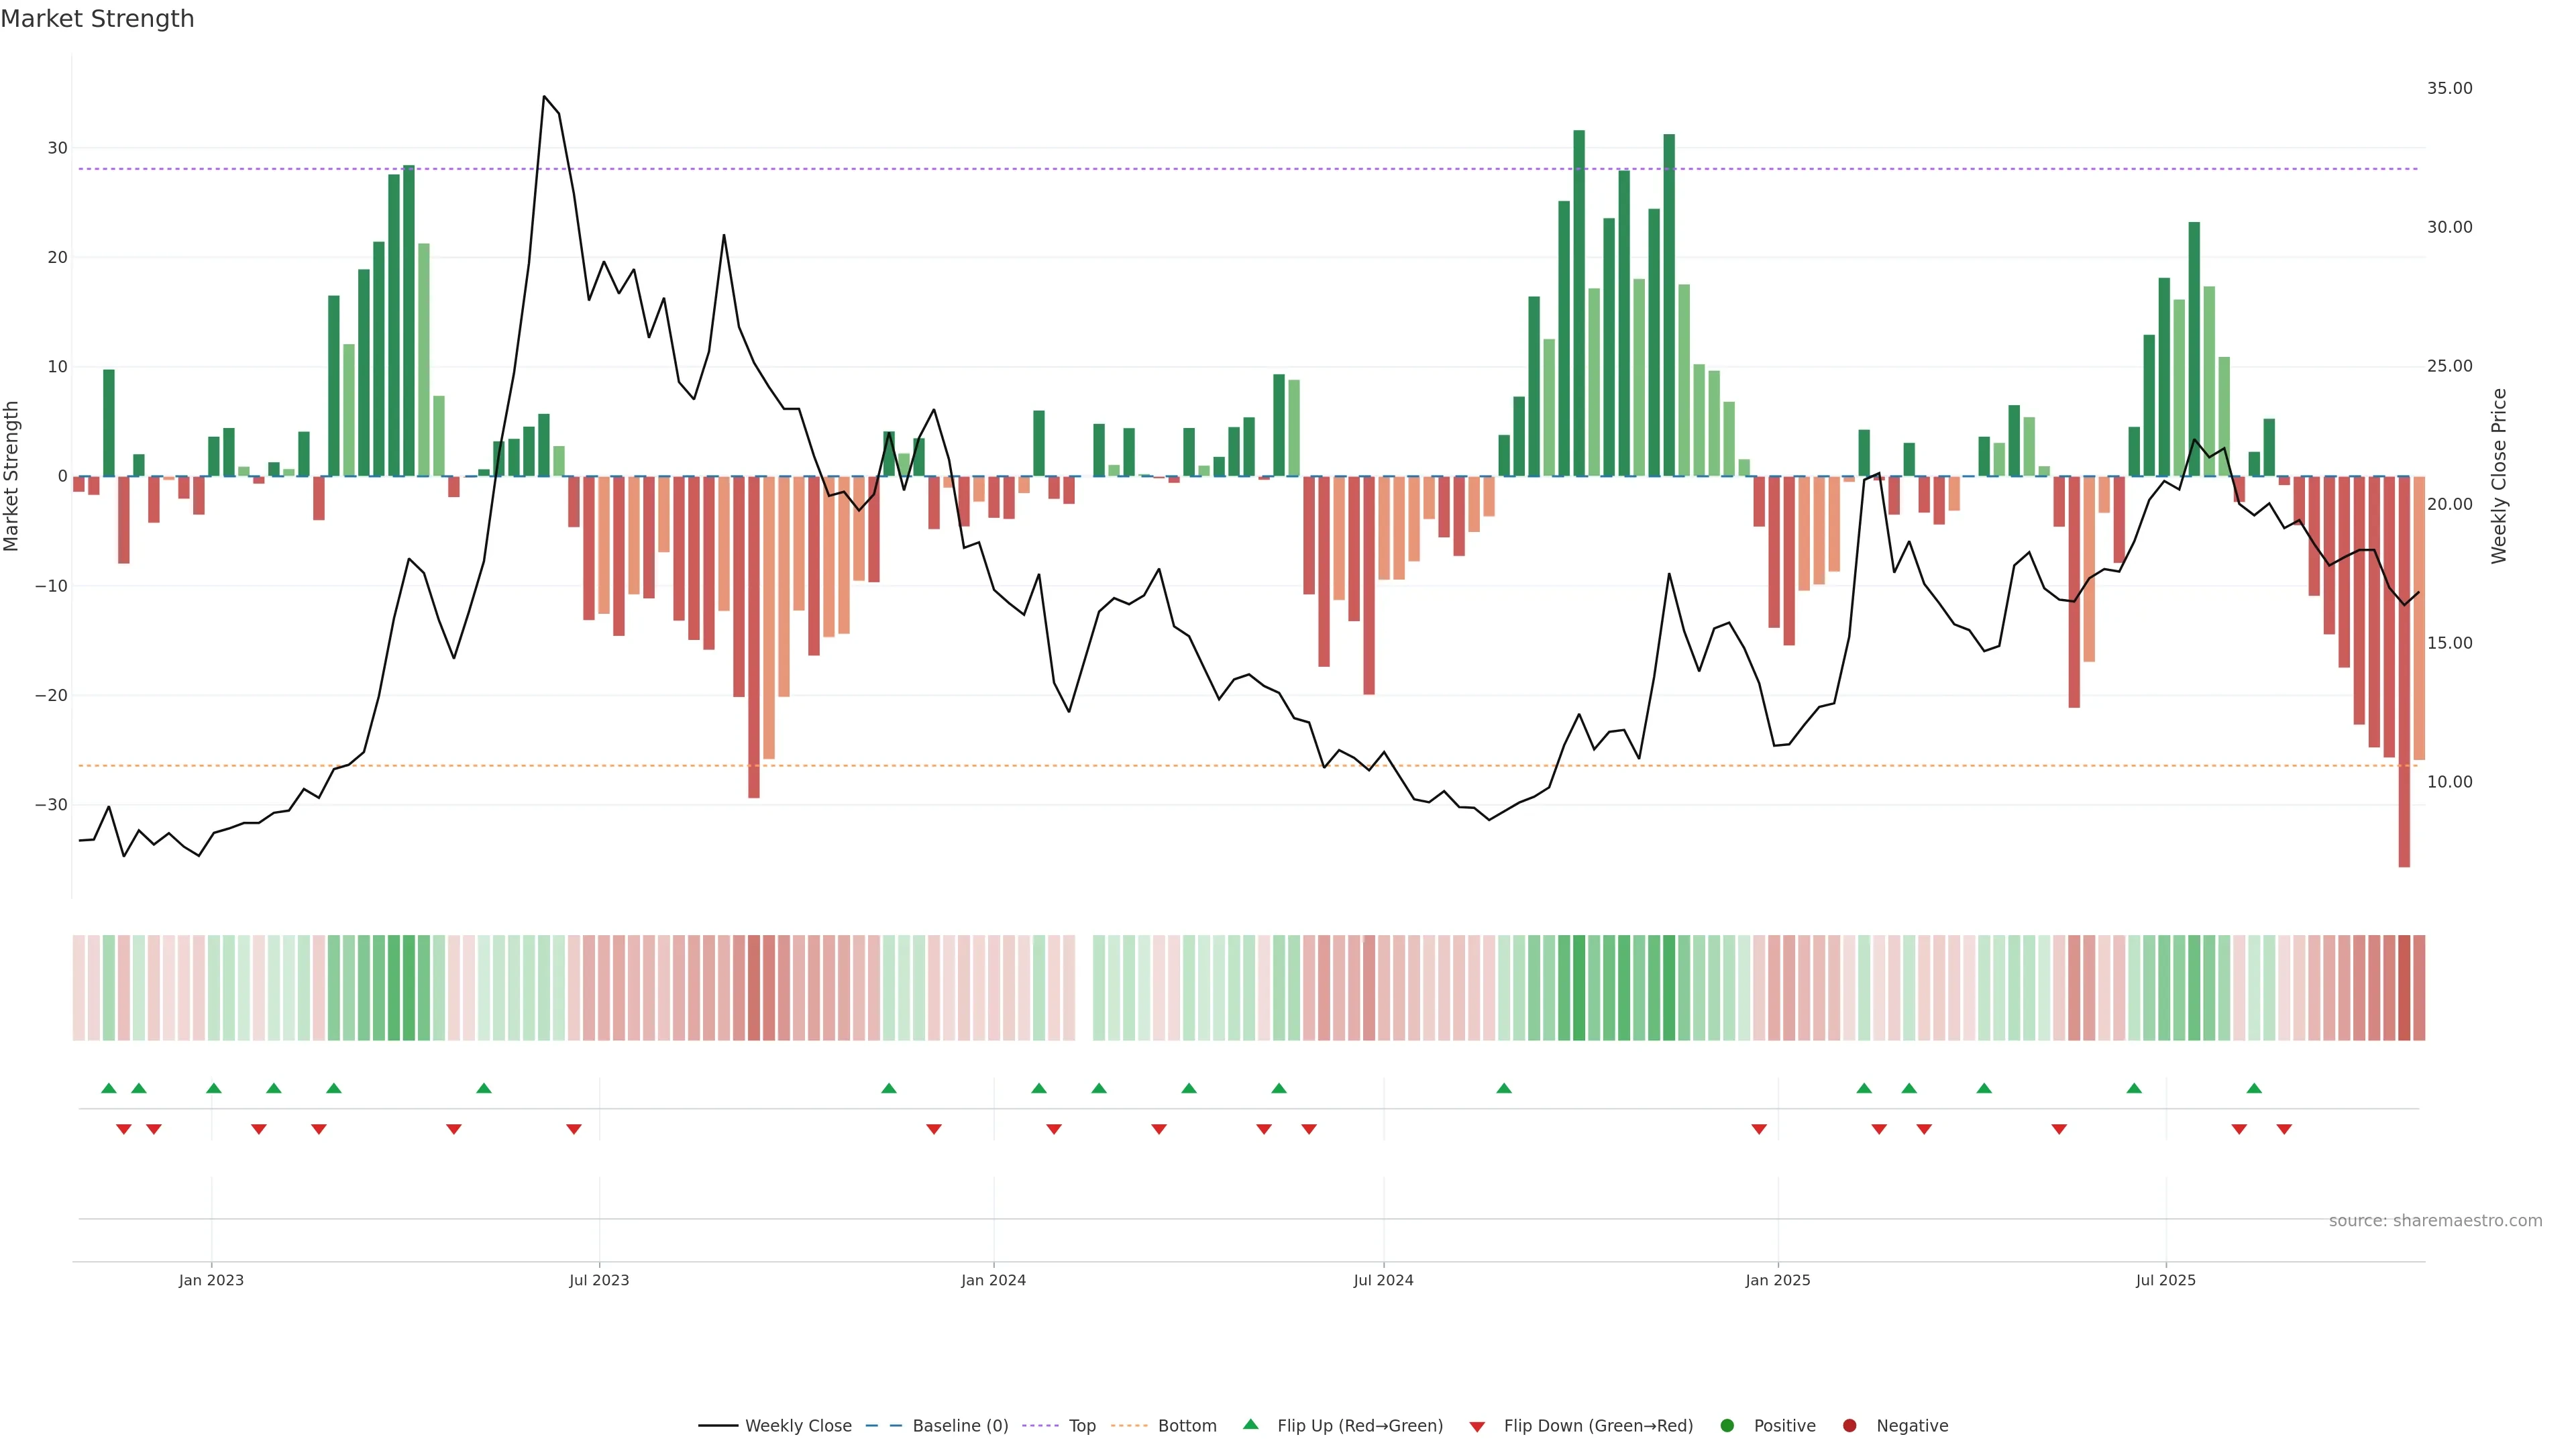
Task: Click the black Weekly Close line legend icon
Action: pos(718,1426)
